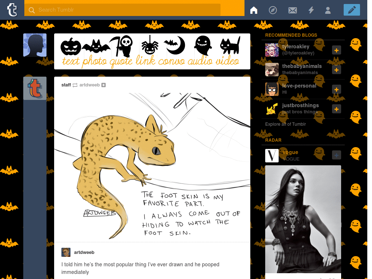This screenshot has width=372, height=279.
Task: Open Activity via the lightning bolt icon
Action: click(x=311, y=10)
